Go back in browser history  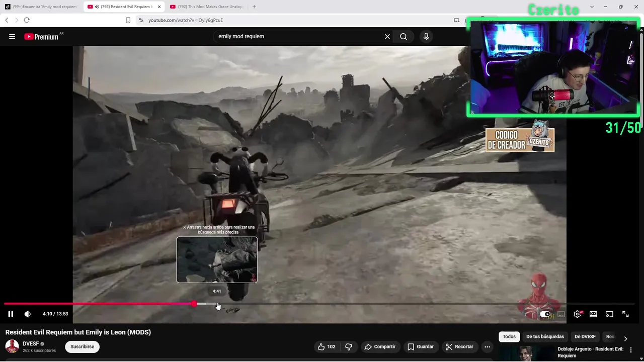(7, 20)
